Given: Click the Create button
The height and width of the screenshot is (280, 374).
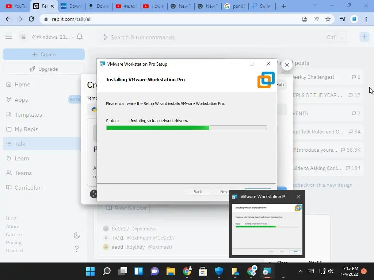Looking at the screenshot, I should point(44,54).
